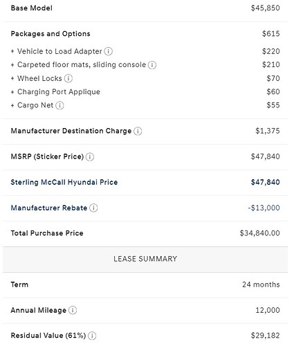
Task: Click info icon next to Carpeted floor mats
Action: [152, 65]
